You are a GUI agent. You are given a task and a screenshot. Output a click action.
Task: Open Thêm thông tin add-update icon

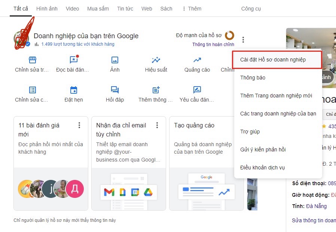(156, 90)
